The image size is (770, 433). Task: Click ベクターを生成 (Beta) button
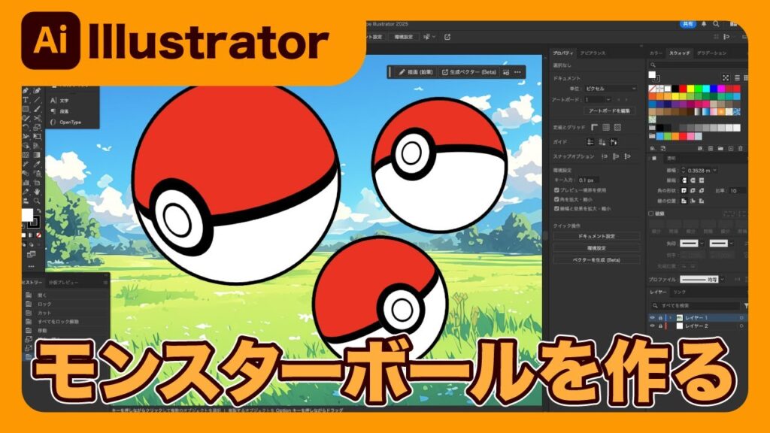tap(596, 259)
